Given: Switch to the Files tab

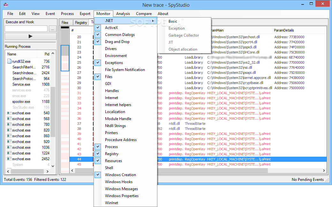Looking at the screenshot, I should pyautogui.click(x=65, y=22).
